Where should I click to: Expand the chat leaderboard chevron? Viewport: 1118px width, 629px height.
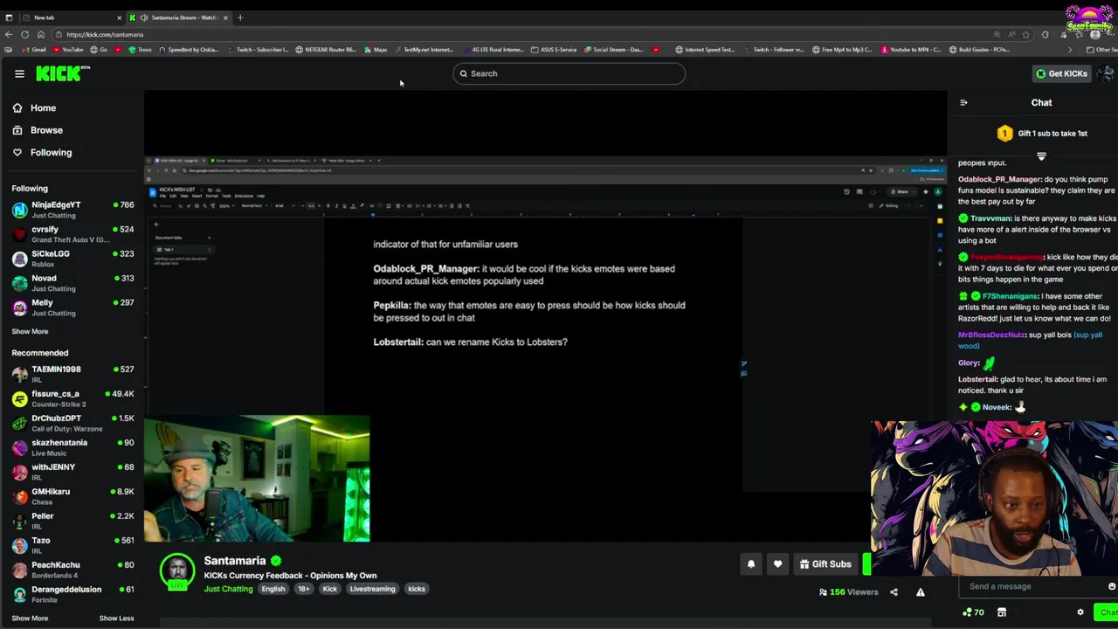[x=1041, y=156]
